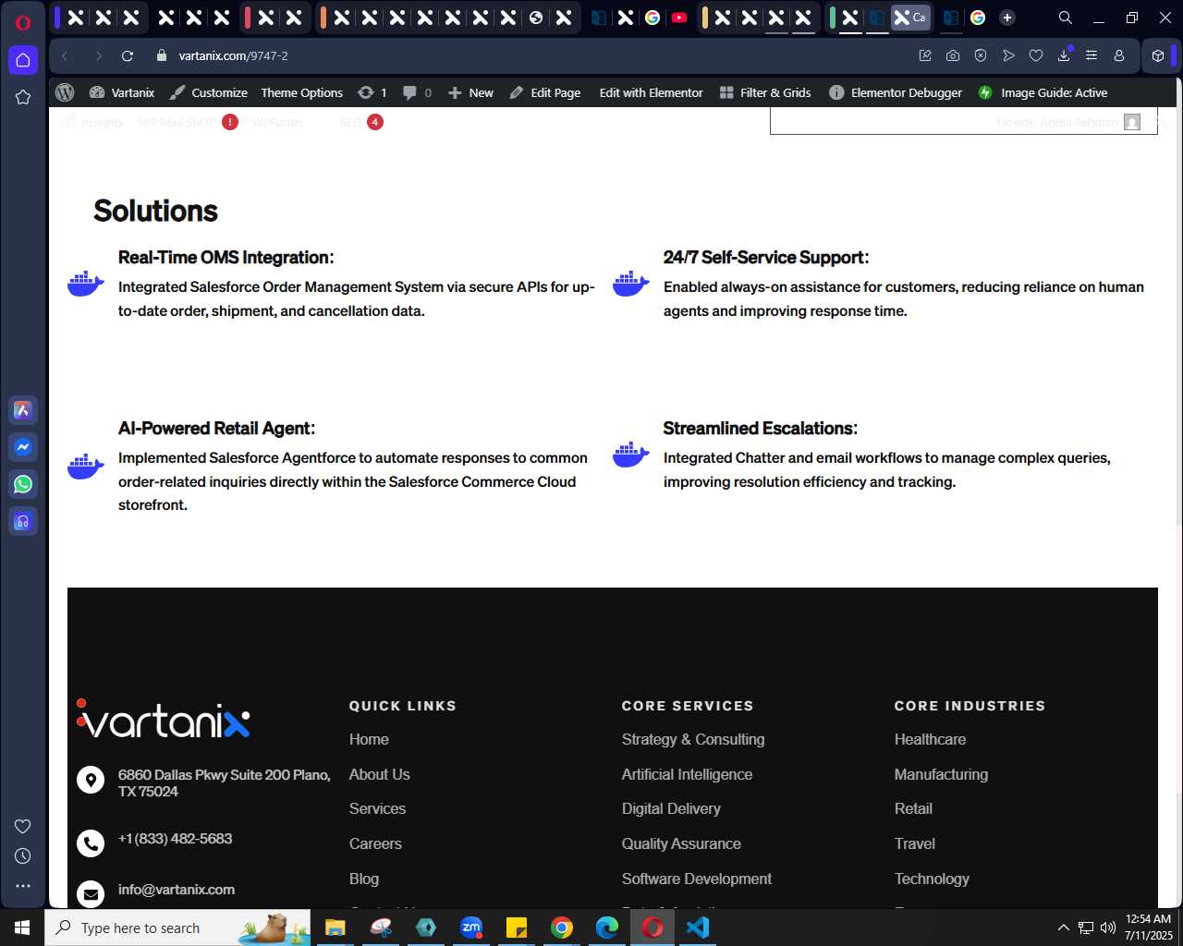Go to Opera start page home icon
Image resolution: width=1183 pixels, height=946 pixels.
(x=23, y=60)
